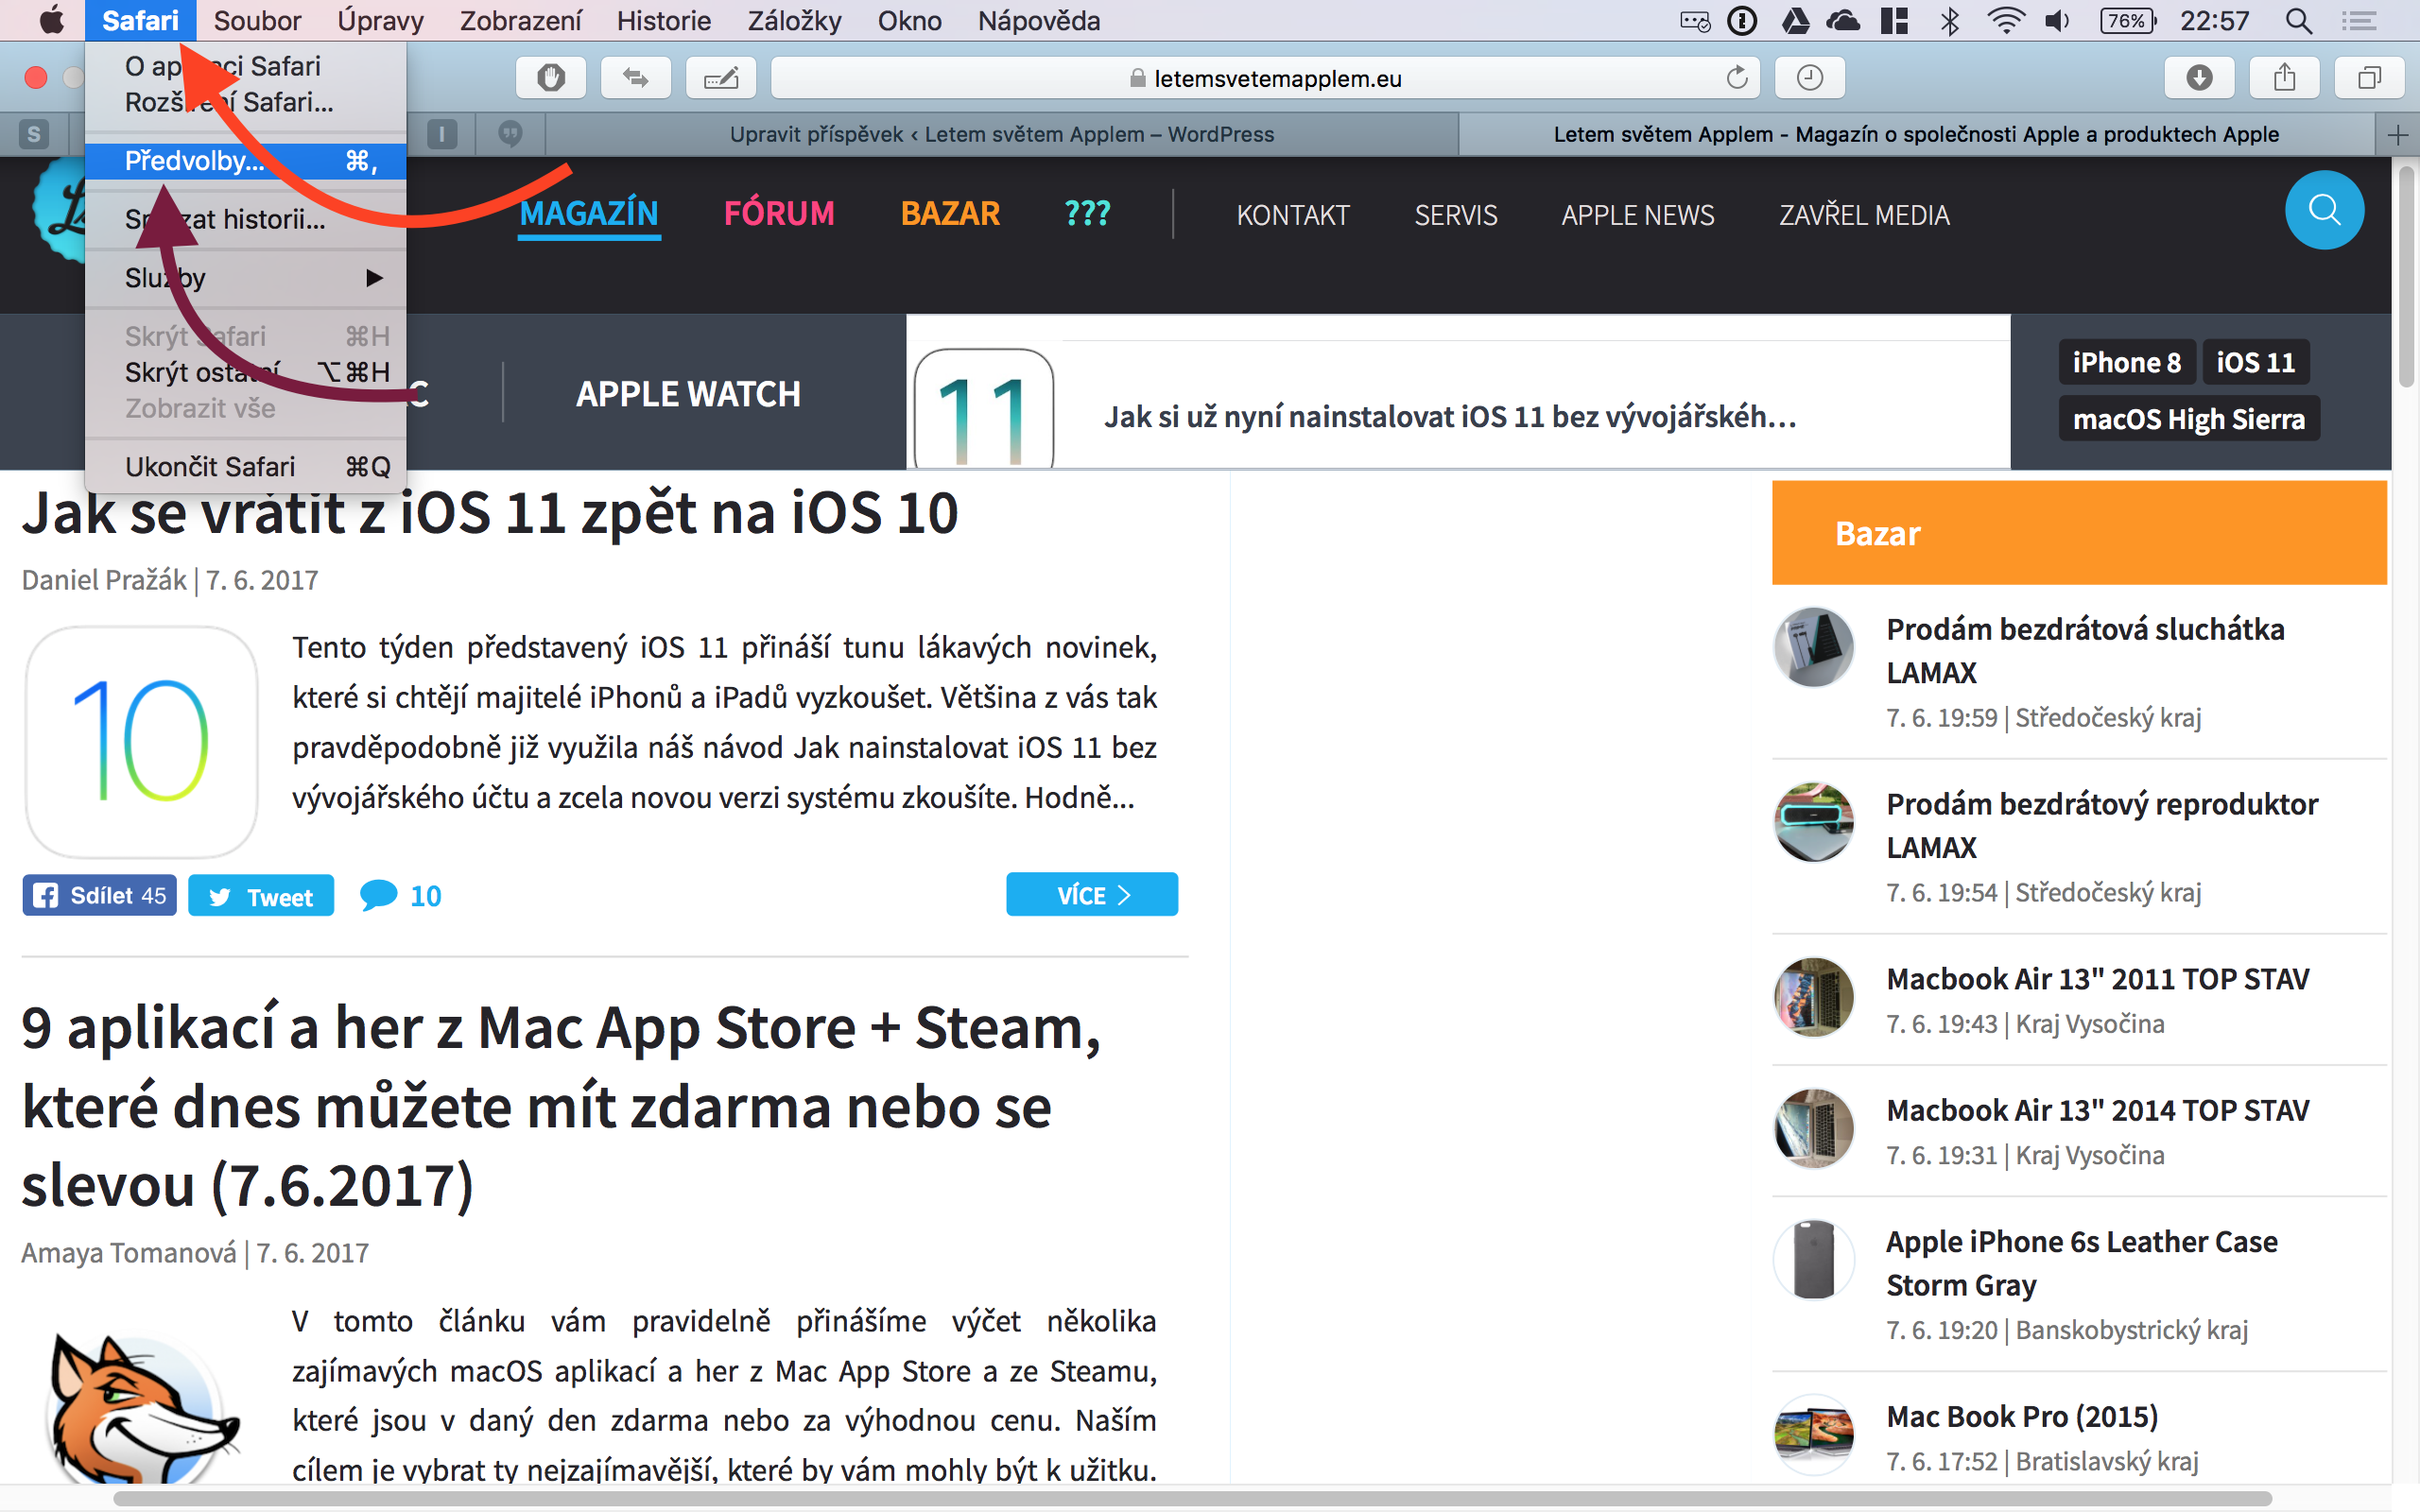The image size is (2420, 1512).
Task: Click the horizontal page scrollbar
Action: click(x=1190, y=1498)
